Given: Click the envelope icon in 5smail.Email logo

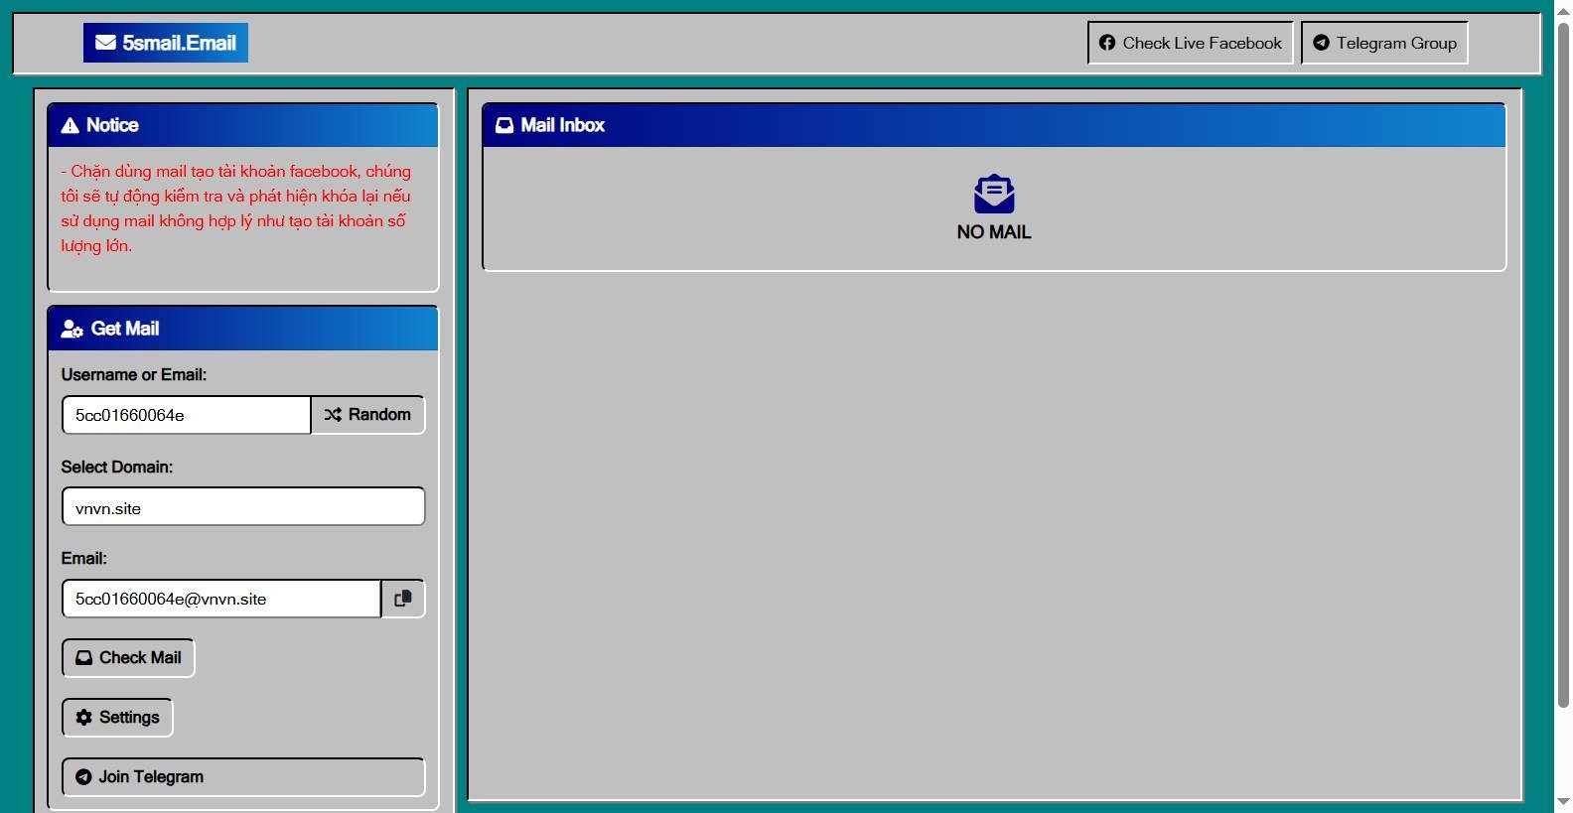Looking at the screenshot, I should 105,43.
